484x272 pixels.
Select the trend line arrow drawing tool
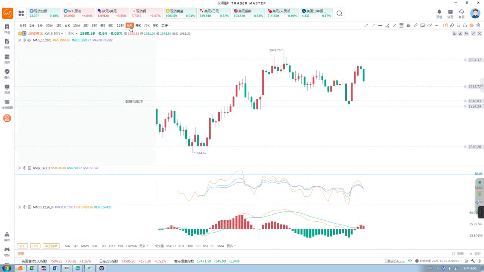point(366,25)
